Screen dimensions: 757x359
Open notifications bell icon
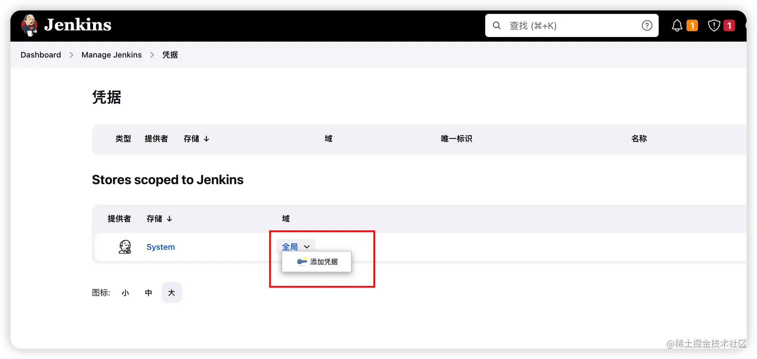point(677,26)
